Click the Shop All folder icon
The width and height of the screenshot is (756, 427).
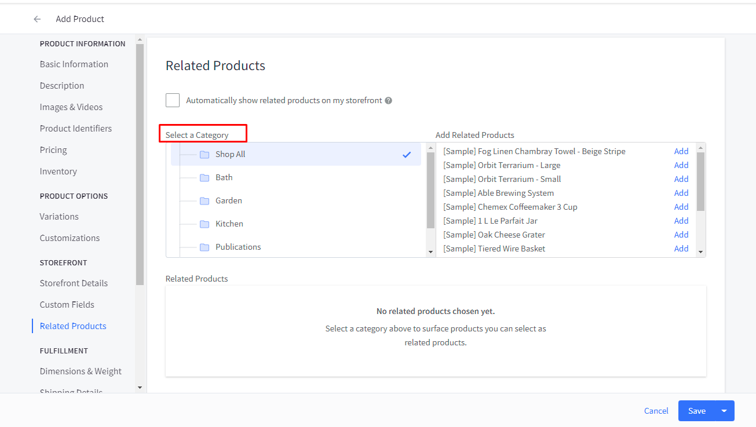tap(204, 155)
